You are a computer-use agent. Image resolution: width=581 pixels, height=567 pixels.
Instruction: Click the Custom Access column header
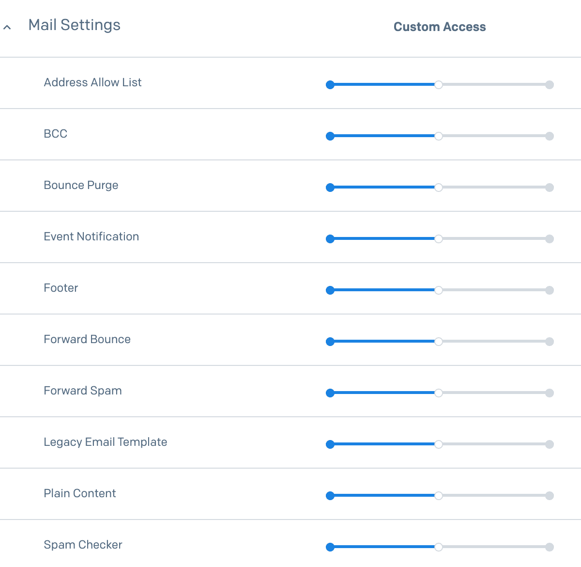click(440, 27)
